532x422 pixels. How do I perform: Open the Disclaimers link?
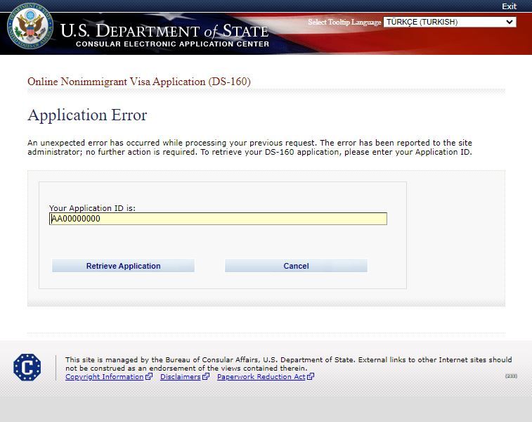click(x=180, y=376)
